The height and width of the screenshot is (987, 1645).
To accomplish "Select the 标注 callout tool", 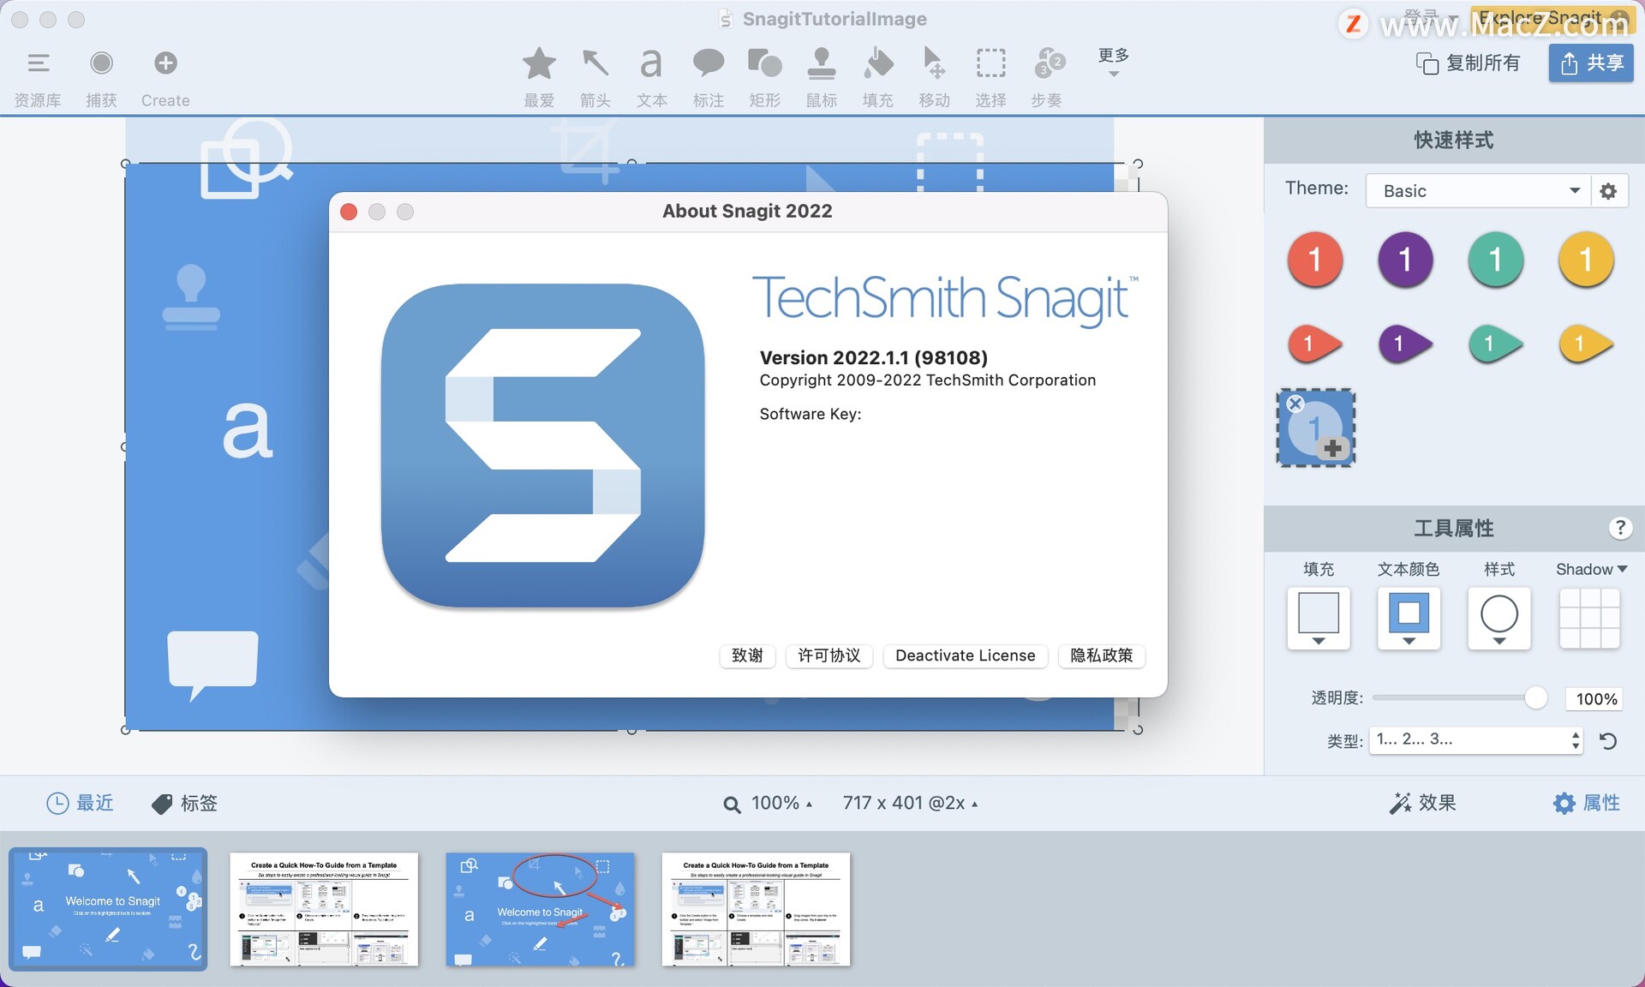I will 709,77.
